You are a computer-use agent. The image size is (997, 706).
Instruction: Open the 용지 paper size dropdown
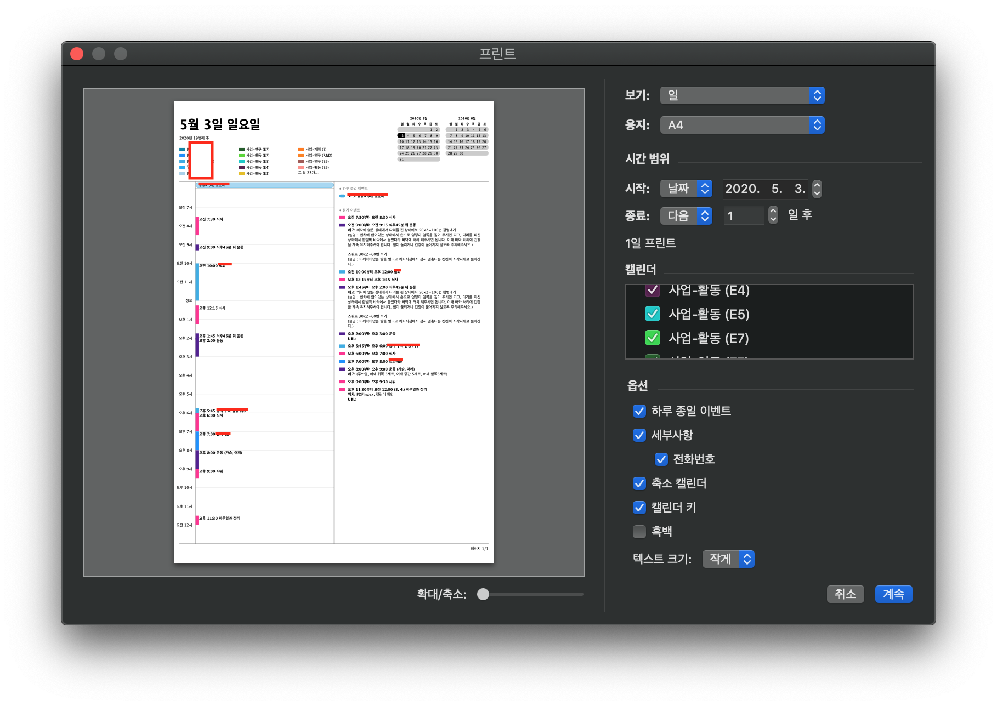[742, 125]
